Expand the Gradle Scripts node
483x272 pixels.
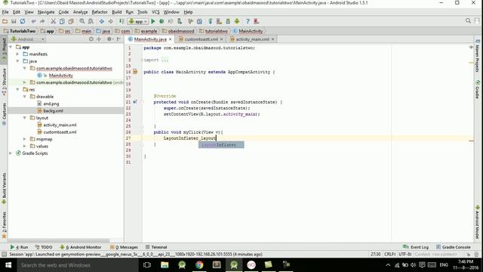point(11,153)
